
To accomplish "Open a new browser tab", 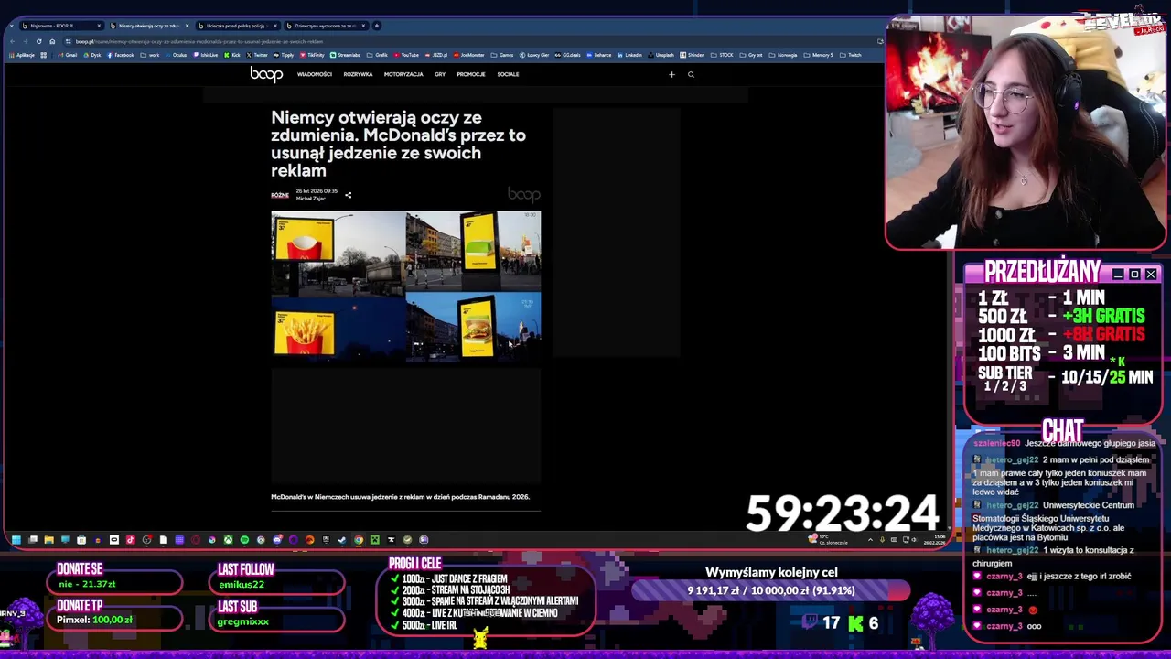I will tap(377, 26).
